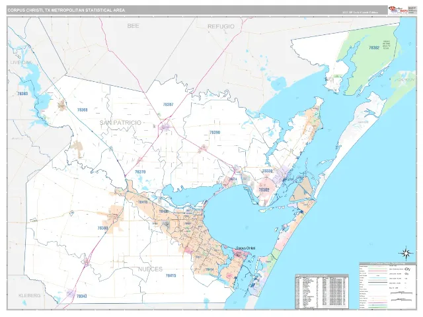
Task: Click ZIP code label 78387
Action: point(169,104)
